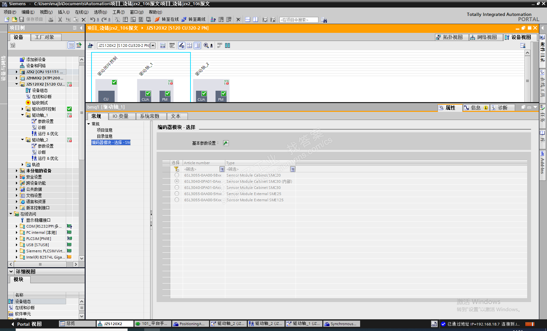Collapse 在线访问 tree node

[x=11, y=214]
